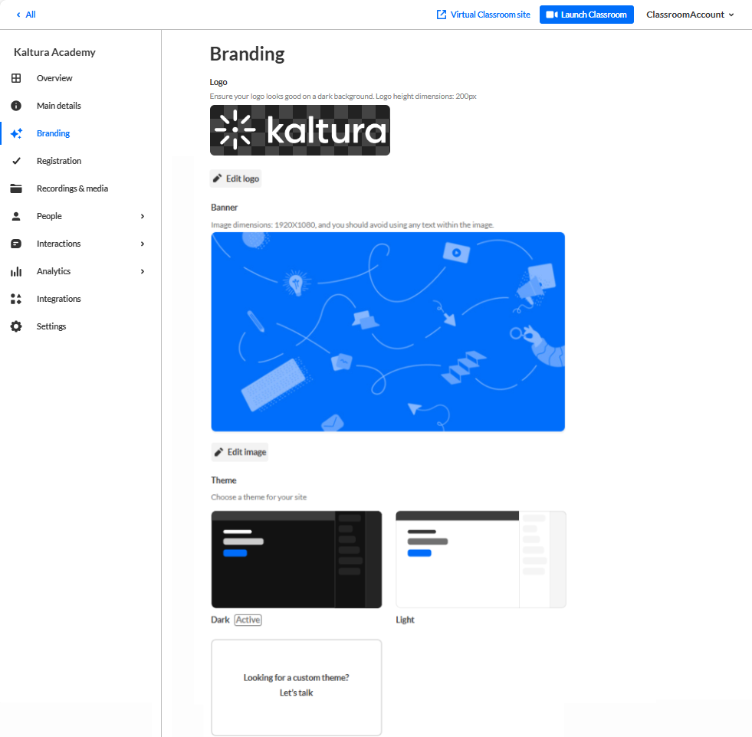
Task: Open the Integrations section
Action: click(x=80, y=299)
